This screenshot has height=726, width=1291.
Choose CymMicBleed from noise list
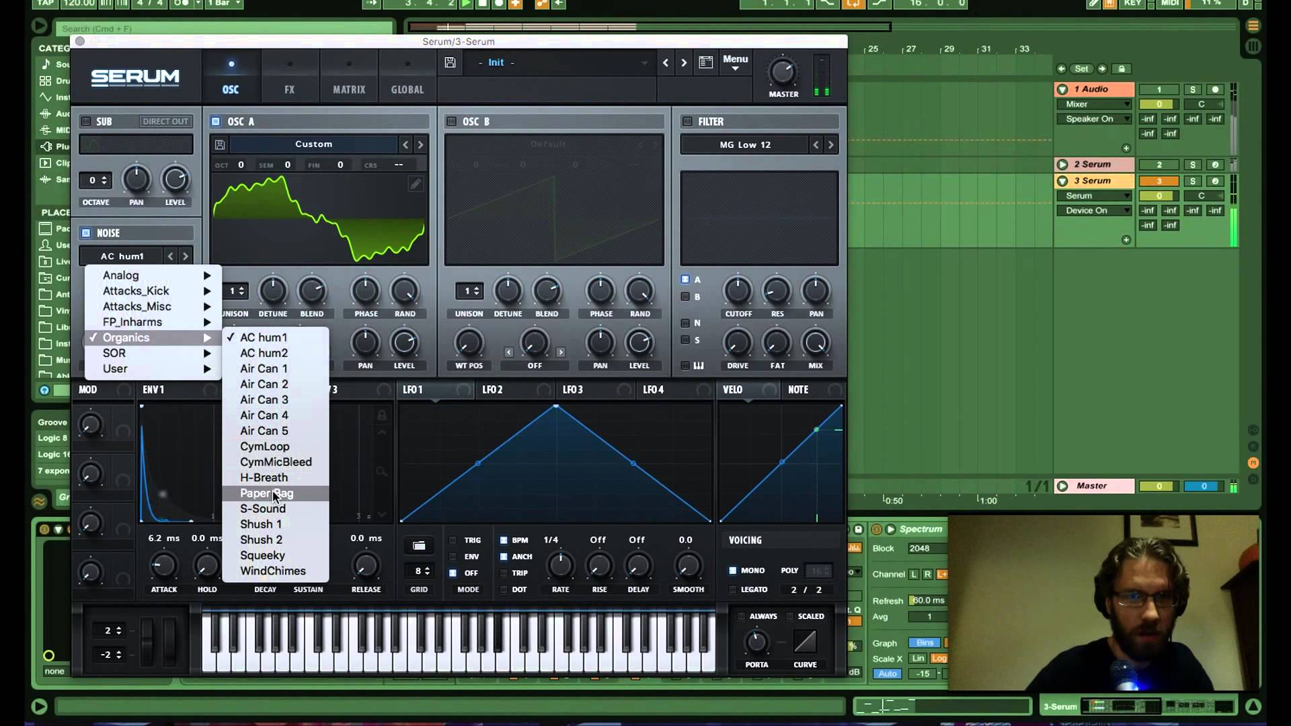tap(276, 462)
